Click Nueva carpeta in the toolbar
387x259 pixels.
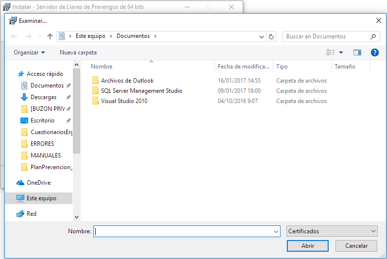coord(78,52)
